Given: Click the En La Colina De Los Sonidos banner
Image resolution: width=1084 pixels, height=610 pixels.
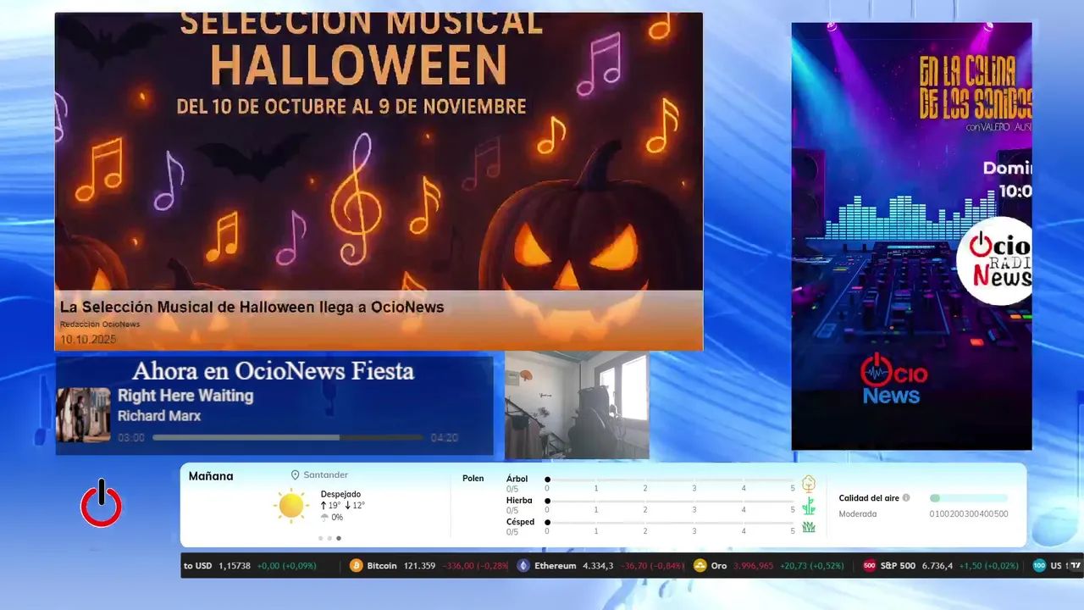Looking at the screenshot, I should click(x=911, y=236).
